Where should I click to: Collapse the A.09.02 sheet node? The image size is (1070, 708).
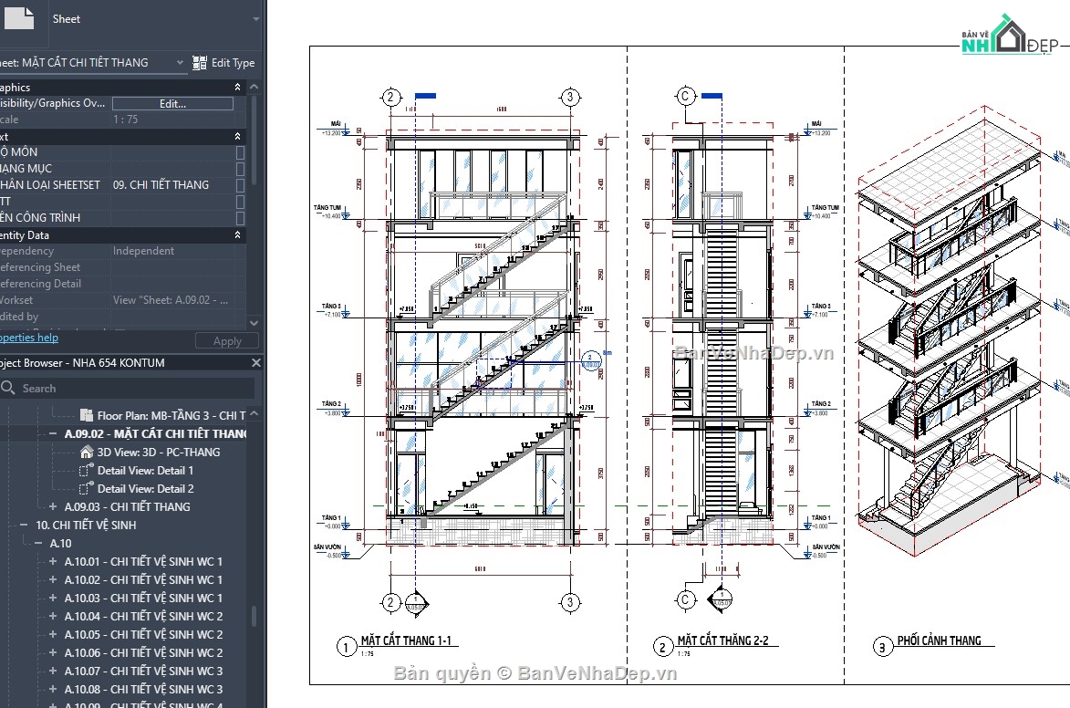(x=53, y=433)
